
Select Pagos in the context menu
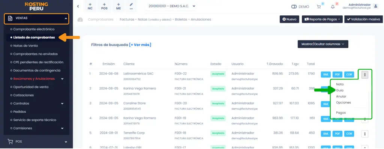coord(341,113)
